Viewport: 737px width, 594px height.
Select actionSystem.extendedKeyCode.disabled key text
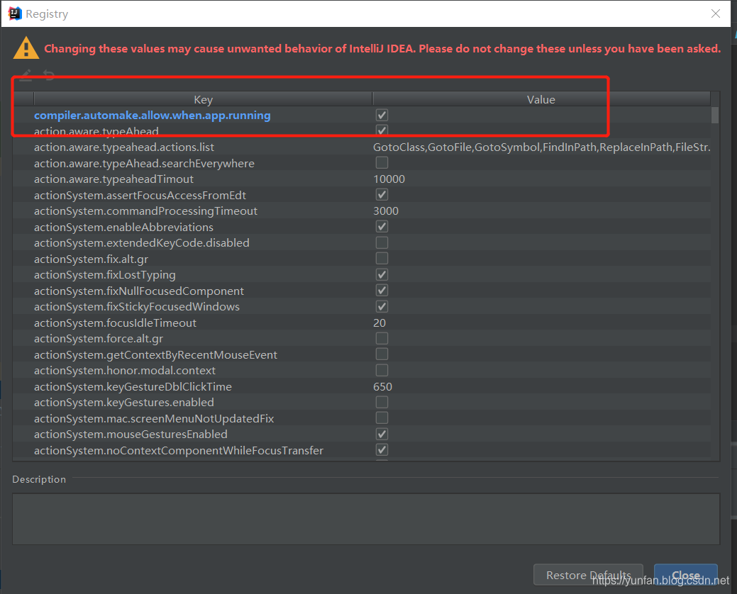coord(141,242)
